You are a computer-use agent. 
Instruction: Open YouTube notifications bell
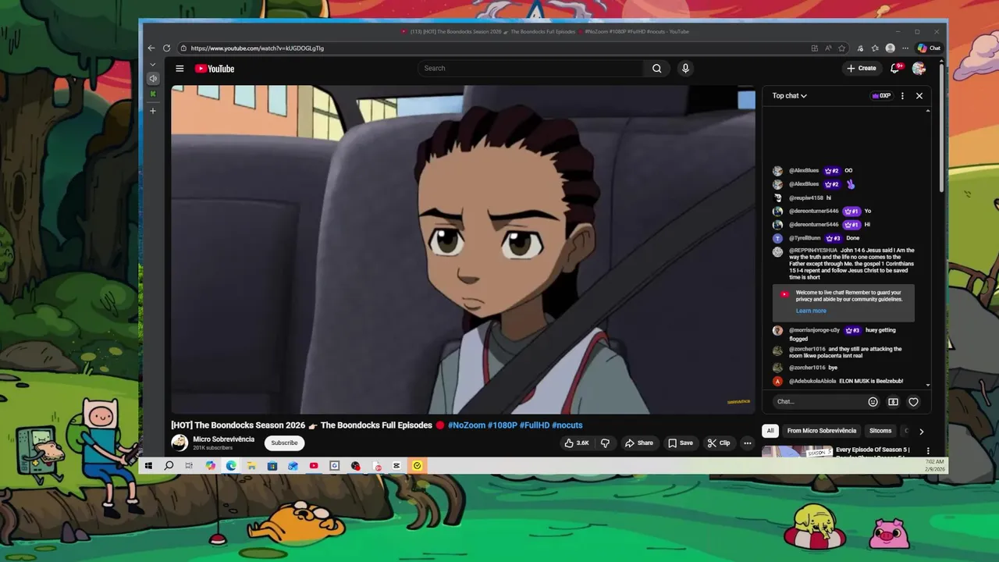tap(895, 69)
